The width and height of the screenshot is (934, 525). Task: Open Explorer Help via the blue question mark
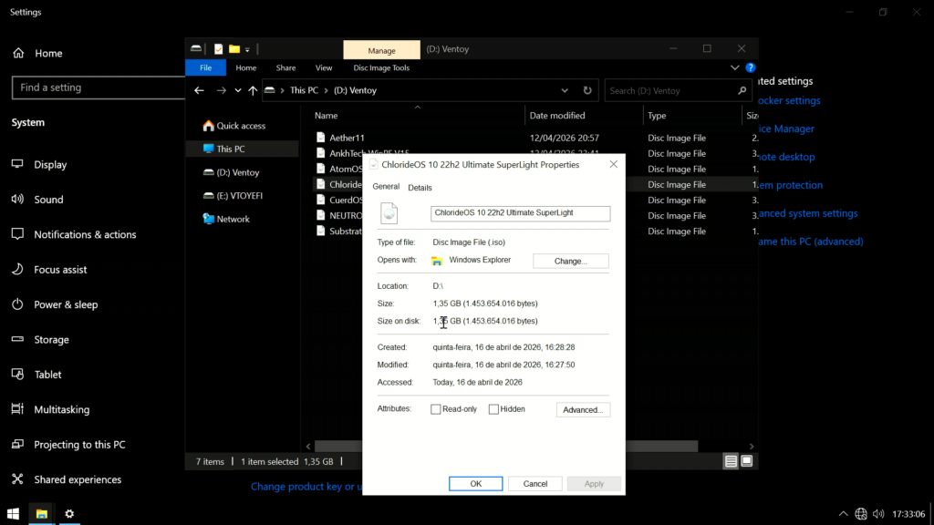point(750,67)
